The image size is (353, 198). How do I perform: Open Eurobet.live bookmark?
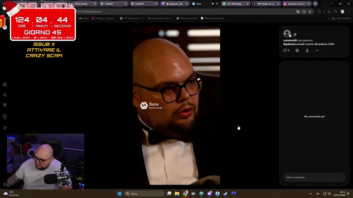161,18
